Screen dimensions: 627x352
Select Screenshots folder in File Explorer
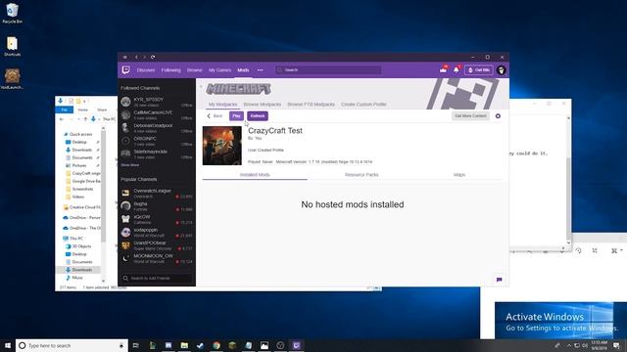(82, 189)
